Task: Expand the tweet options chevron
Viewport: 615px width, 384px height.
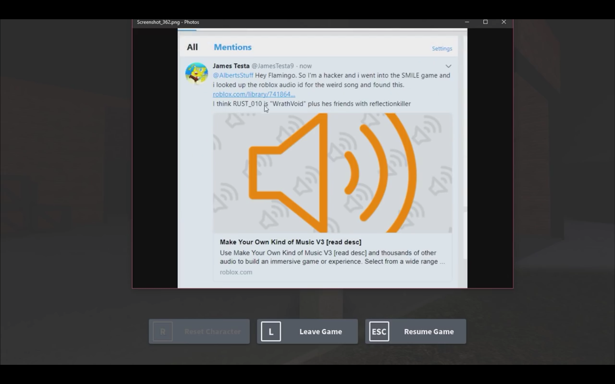Action: pos(448,66)
